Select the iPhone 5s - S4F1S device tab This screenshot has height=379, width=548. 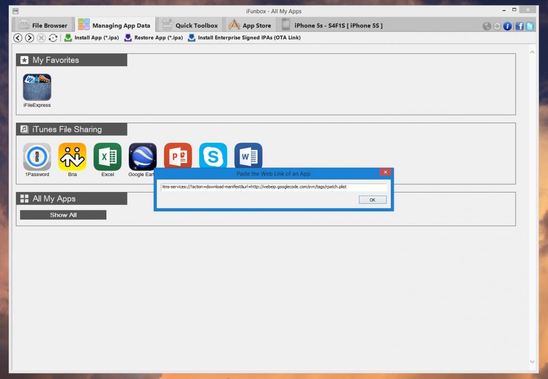pyautogui.click(x=332, y=25)
